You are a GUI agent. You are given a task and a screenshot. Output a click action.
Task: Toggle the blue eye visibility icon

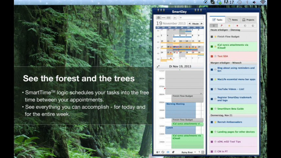point(168,152)
